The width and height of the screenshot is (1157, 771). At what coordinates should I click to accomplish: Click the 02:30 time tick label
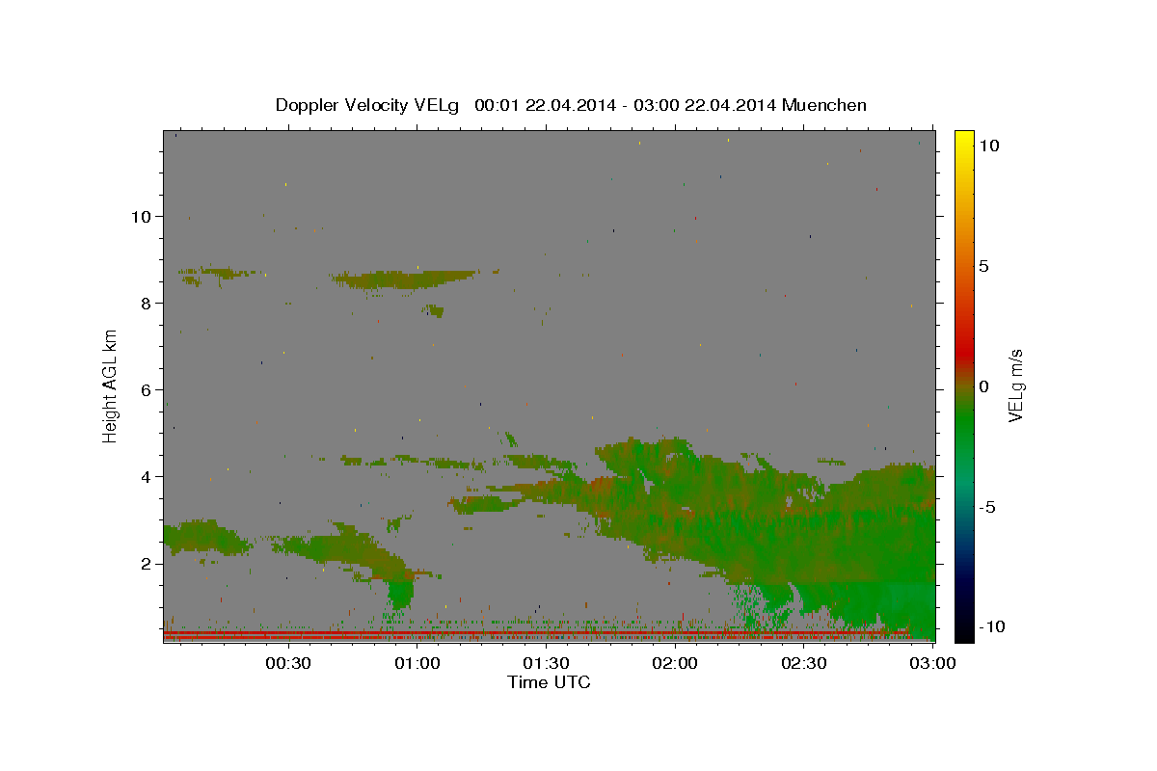point(803,663)
